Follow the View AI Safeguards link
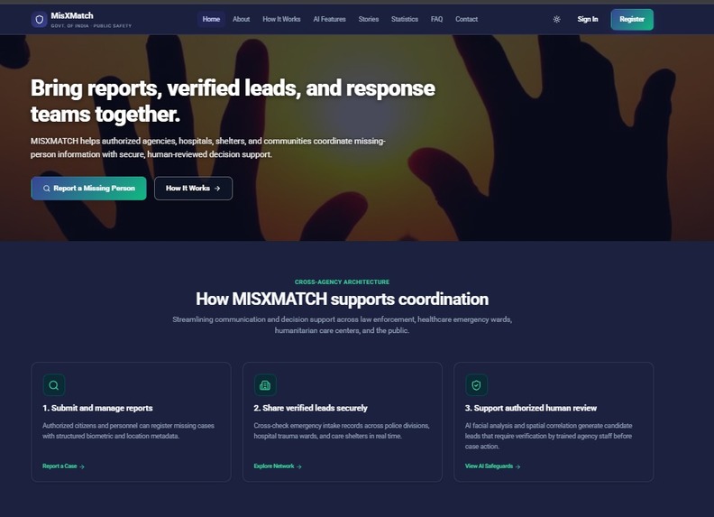This screenshot has height=517, width=714. pyautogui.click(x=493, y=466)
